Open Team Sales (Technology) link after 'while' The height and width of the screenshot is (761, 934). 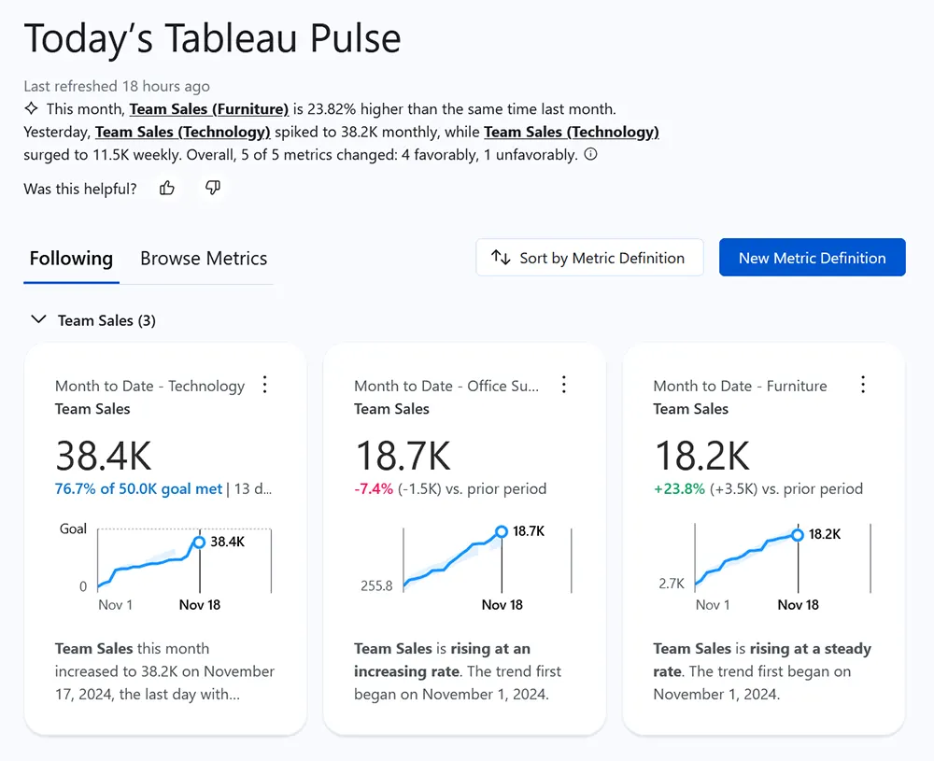coord(572,132)
